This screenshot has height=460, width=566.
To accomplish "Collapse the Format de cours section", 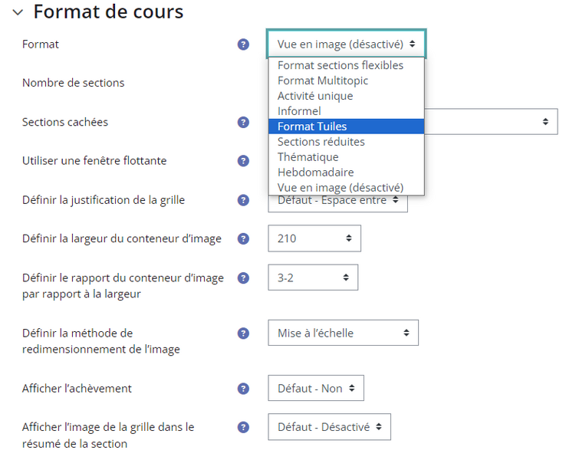I will click(x=18, y=12).
